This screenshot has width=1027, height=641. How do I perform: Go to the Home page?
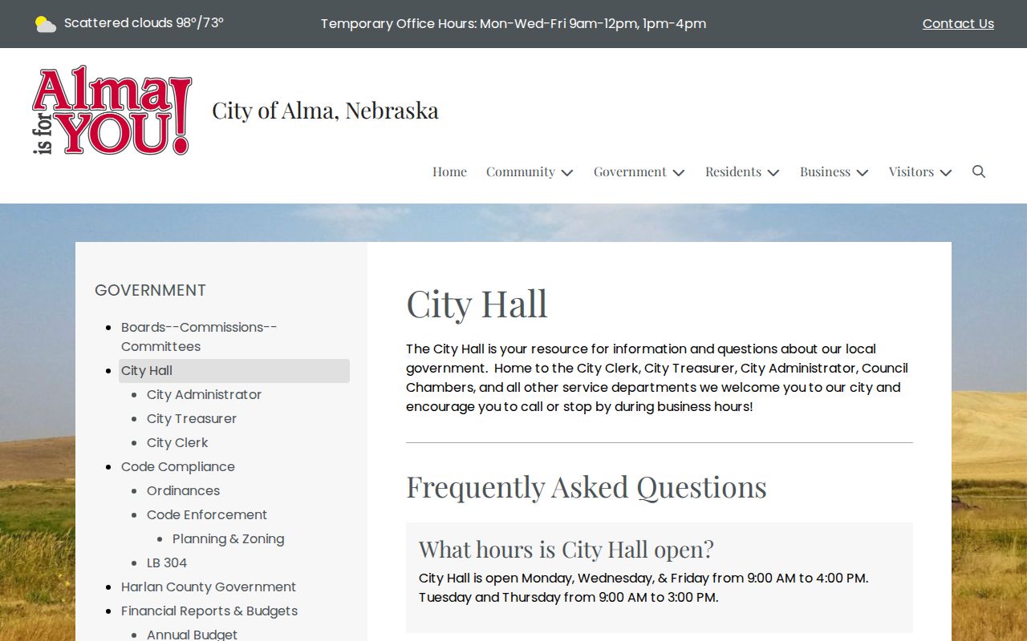coord(449,171)
